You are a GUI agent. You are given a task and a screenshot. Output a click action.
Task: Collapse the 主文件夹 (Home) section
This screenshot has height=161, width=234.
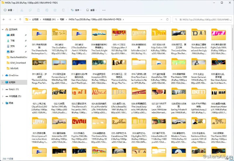2,29
